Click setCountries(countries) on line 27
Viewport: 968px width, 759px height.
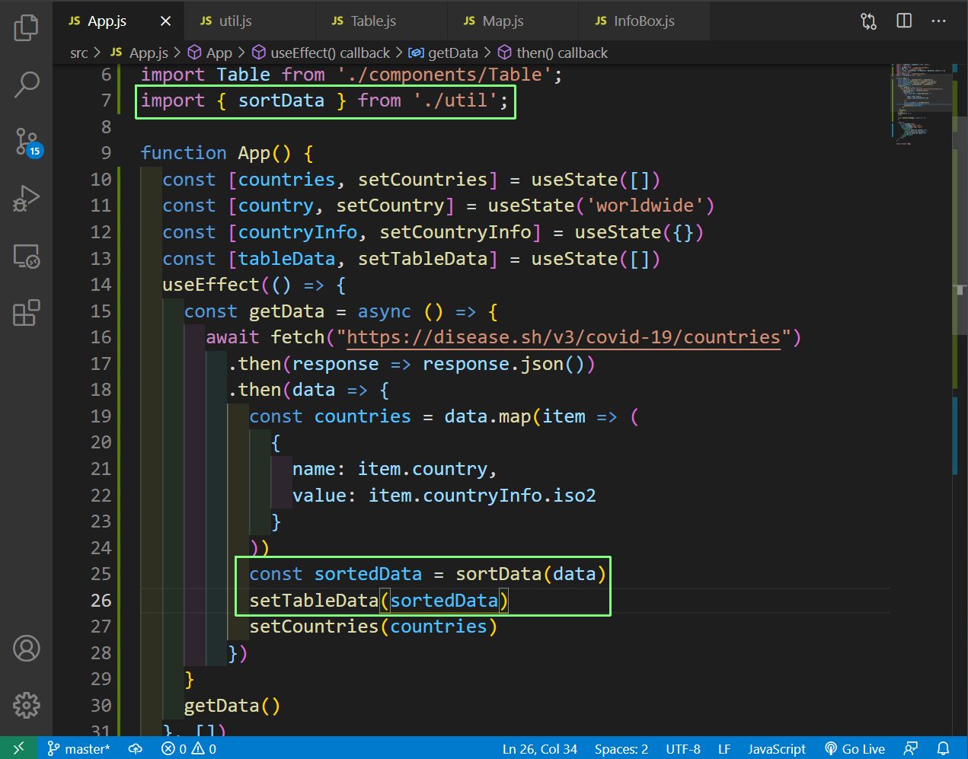pyautogui.click(x=373, y=627)
